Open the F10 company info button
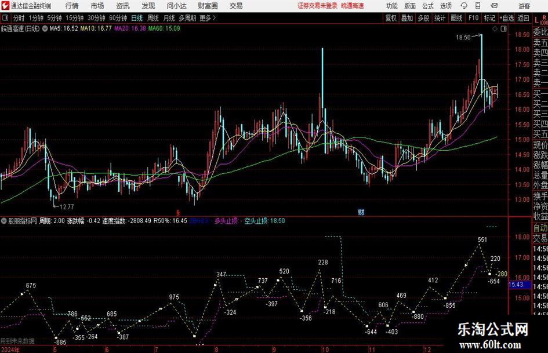Viewport: 548px width, 353px height. [473, 18]
